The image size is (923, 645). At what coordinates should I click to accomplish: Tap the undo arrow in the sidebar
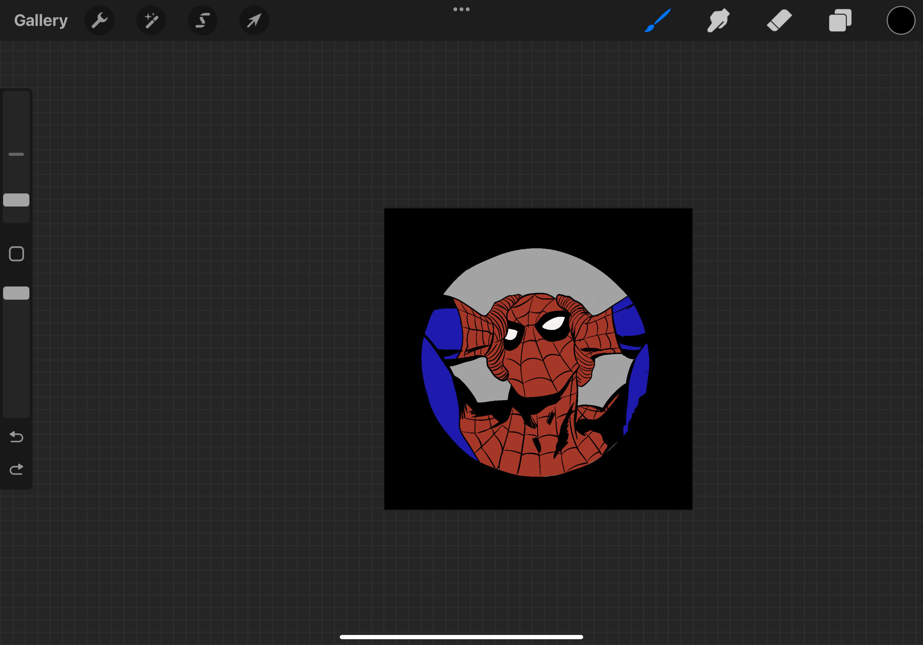point(16,437)
